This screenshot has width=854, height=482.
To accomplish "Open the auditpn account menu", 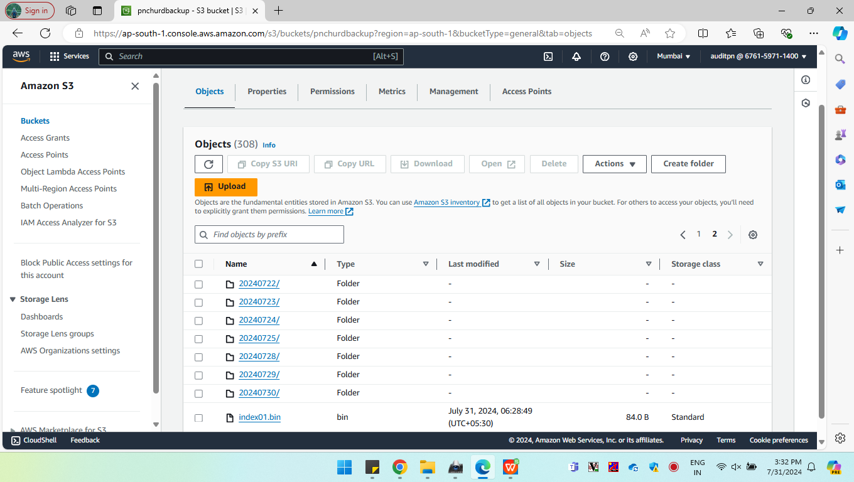I will coord(759,56).
